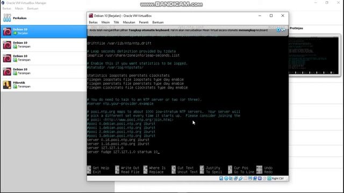Open the Tilik menu in VM window
This screenshot has height=193, width=344.
tap(116, 23)
